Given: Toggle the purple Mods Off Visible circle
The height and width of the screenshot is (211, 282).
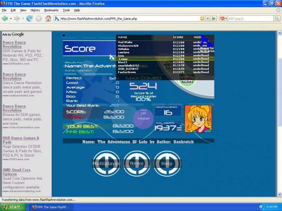Looking at the screenshot, I should 143,118.
